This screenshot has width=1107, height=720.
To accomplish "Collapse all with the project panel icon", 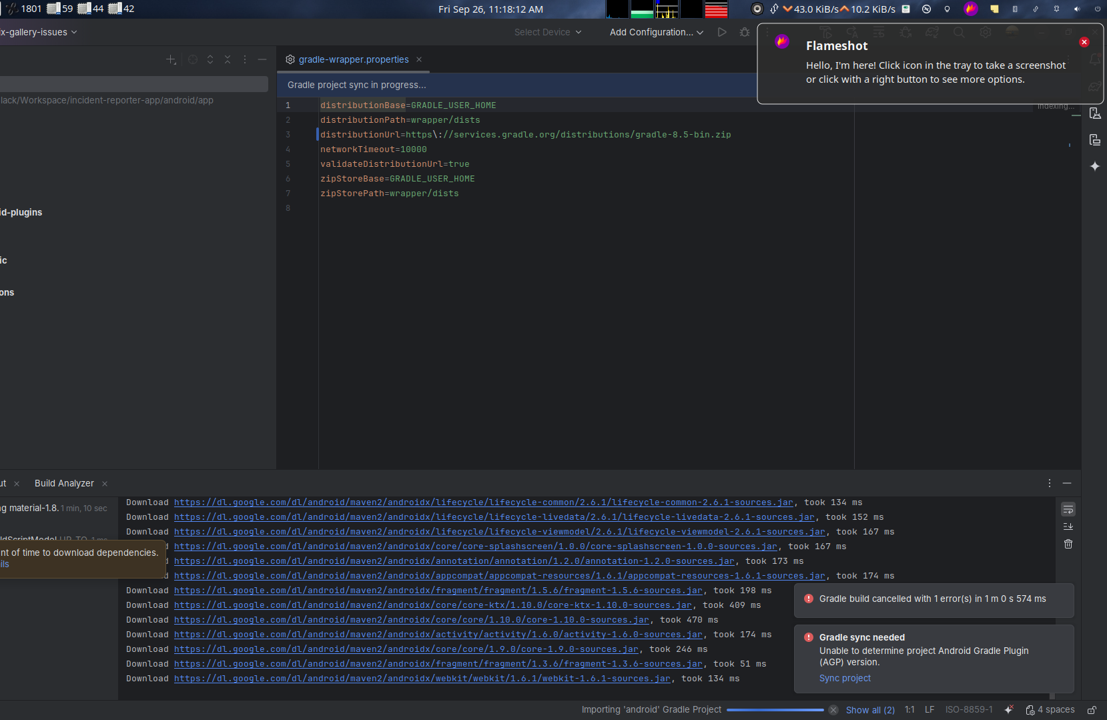I will click(x=228, y=59).
